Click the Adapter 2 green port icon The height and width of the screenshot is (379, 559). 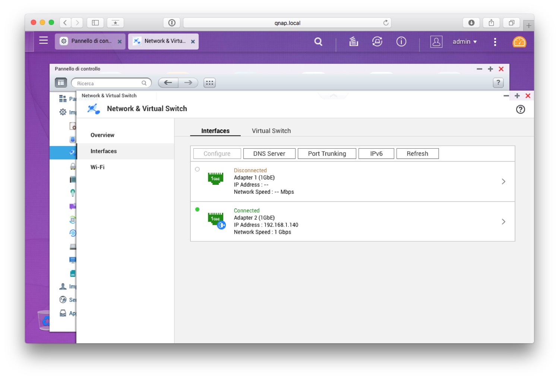coord(217,221)
